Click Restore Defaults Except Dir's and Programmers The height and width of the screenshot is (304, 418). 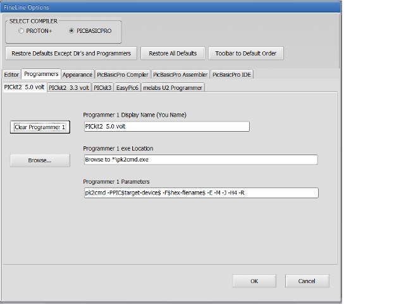coord(70,53)
